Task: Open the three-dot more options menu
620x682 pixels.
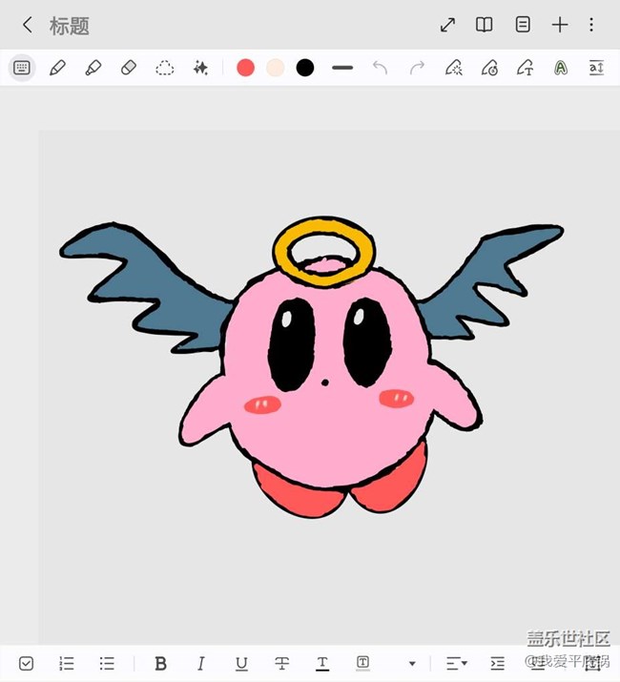Action: 591,26
